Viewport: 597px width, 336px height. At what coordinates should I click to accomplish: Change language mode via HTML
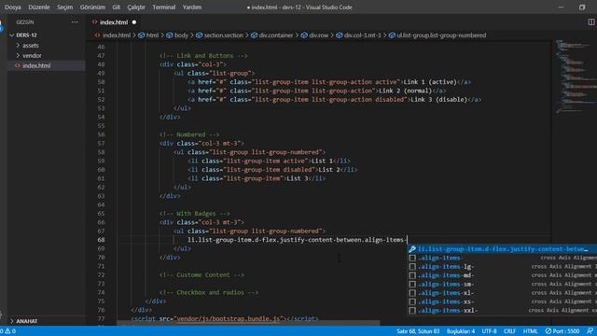(530, 331)
